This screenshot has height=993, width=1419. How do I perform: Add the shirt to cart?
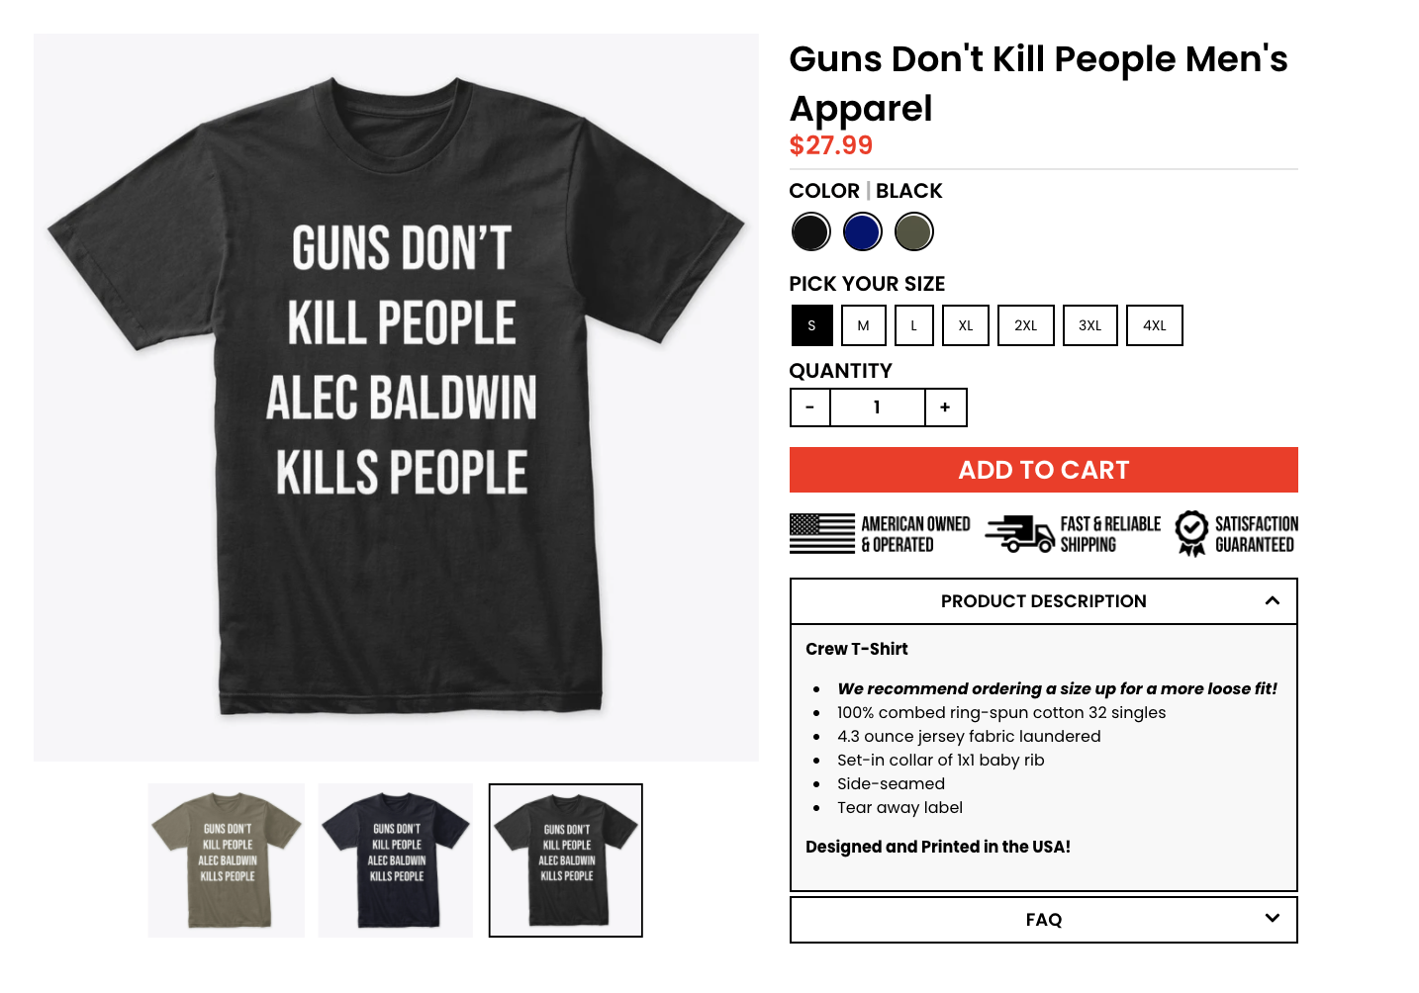click(x=1044, y=470)
